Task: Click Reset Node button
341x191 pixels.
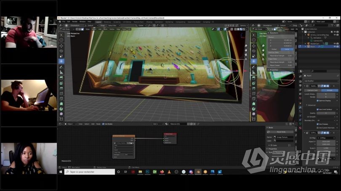Action: point(281,132)
